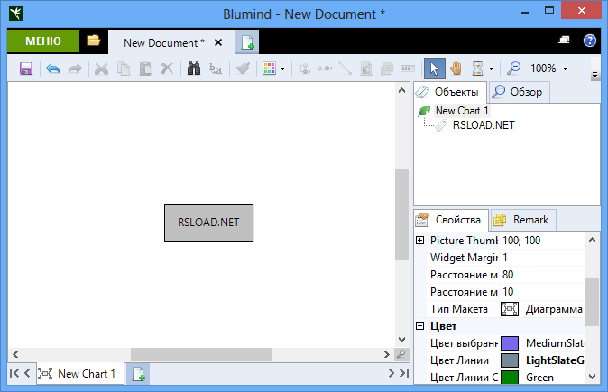Select the RSLOAD.NET topic on canvas
This screenshot has width=608, height=392.
coord(208,223)
